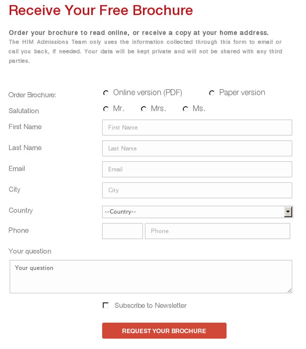Click the Paper version label text
Viewport: 306px width, 349px height.
pyautogui.click(x=242, y=93)
